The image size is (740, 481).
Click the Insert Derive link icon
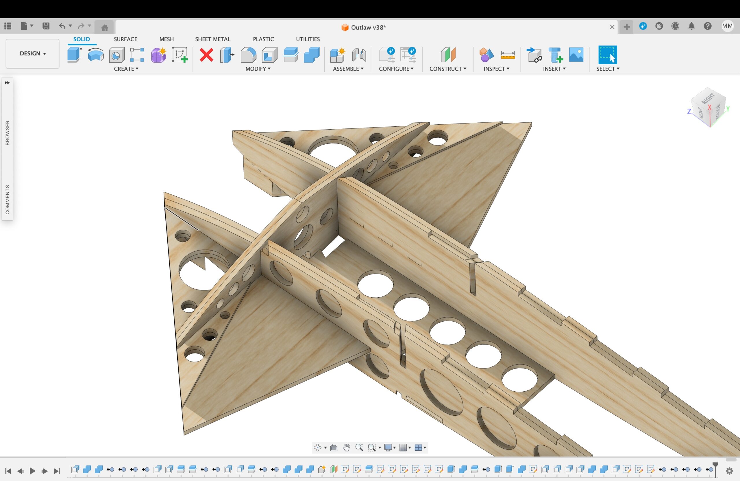point(534,55)
